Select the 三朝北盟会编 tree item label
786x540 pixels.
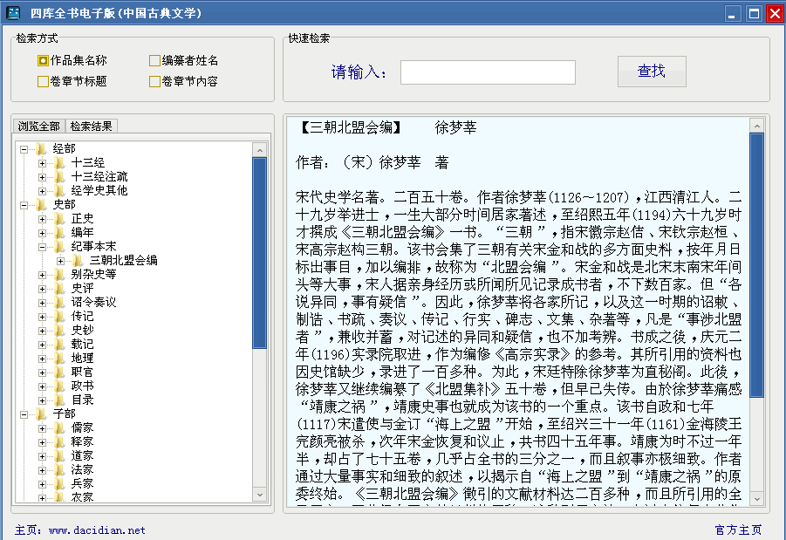coord(123,261)
